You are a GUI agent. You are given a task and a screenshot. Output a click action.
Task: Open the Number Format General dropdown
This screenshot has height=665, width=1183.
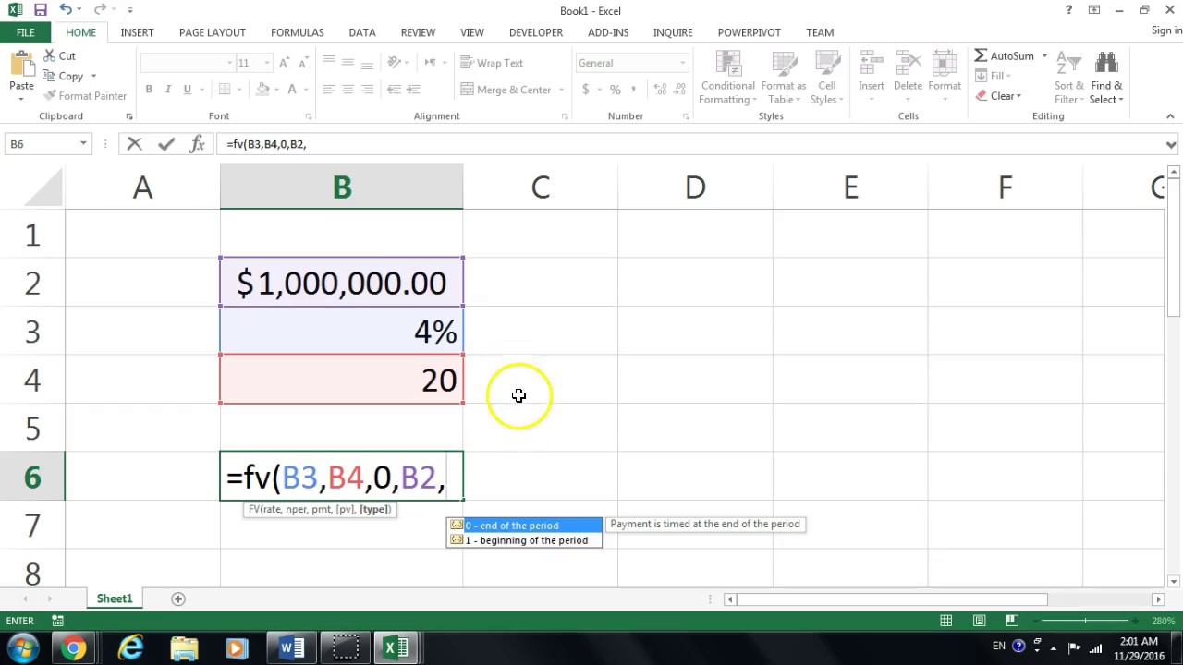pyautogui.click(x=682, y=63)
